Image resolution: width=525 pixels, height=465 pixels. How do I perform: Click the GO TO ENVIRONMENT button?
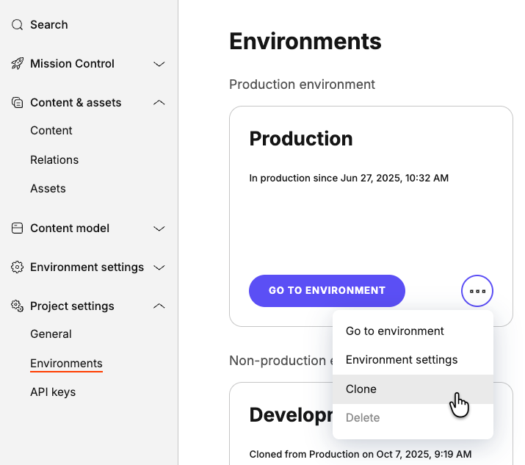pyautogui.click(x=327, y=291)
